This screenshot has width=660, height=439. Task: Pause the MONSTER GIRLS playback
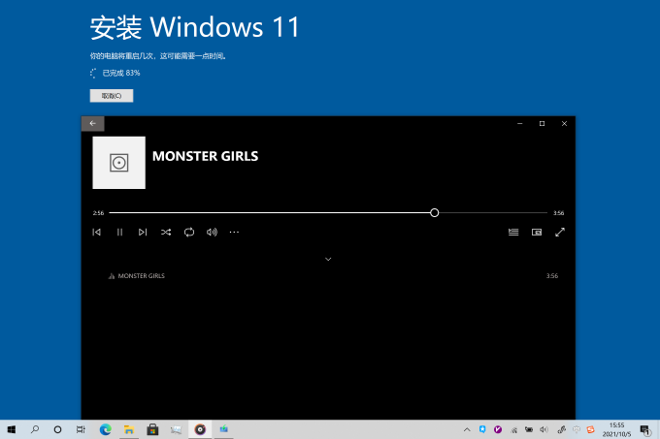coord(119,232)
